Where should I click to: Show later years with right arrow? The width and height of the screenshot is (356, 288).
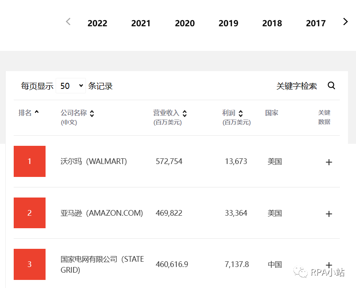click(346, 22)
